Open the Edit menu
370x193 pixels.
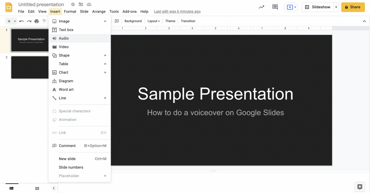click(31, 11)
